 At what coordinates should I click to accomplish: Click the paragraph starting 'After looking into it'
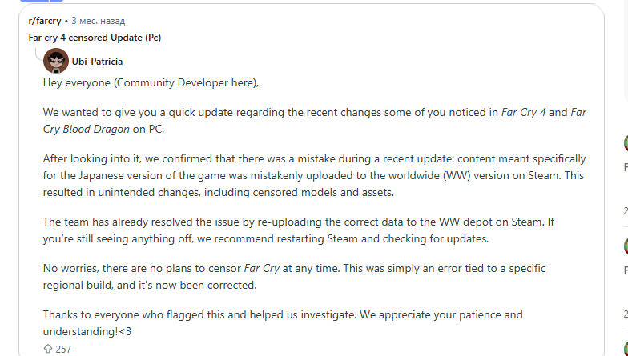coord(314,176)
